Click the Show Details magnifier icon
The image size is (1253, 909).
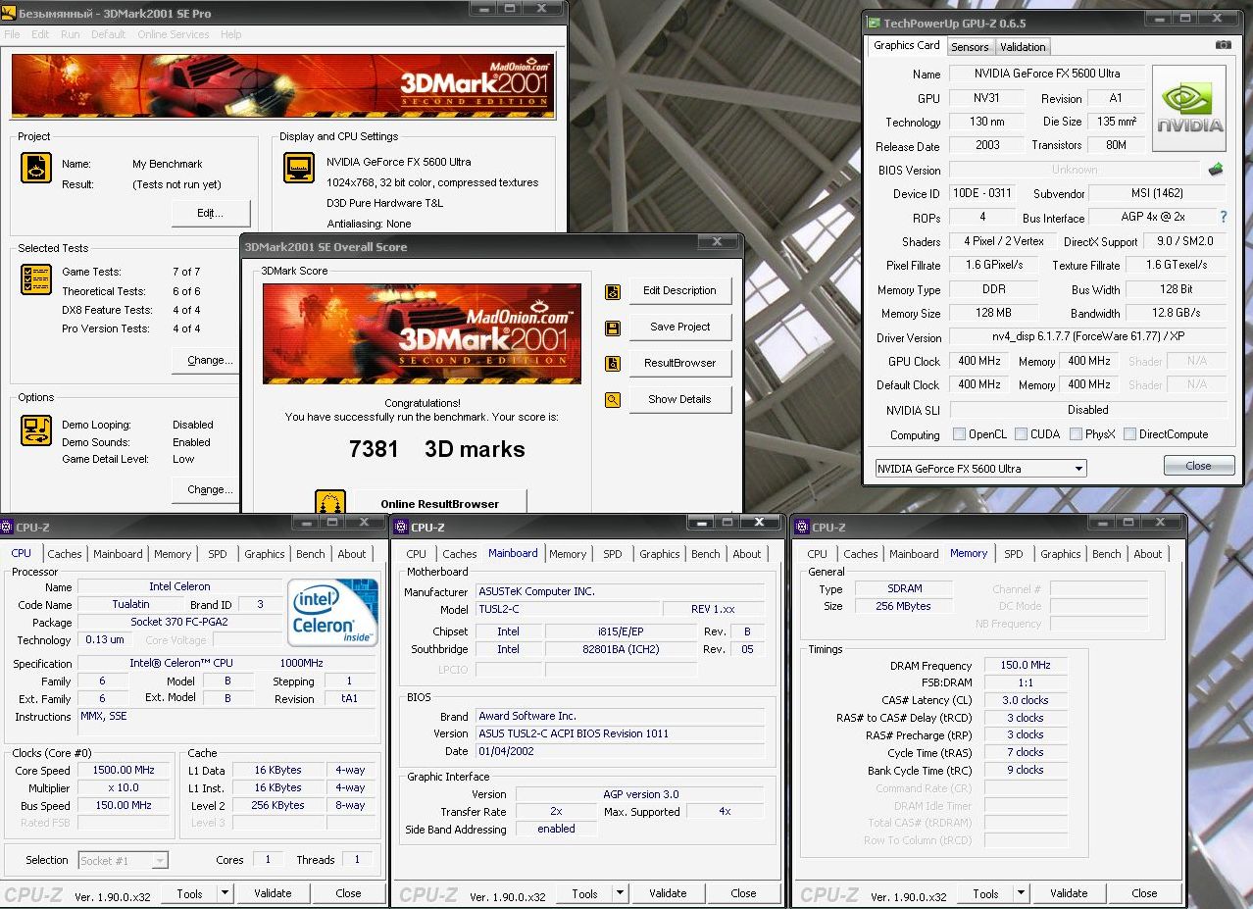pyautogui.click(x=613, y=400)
